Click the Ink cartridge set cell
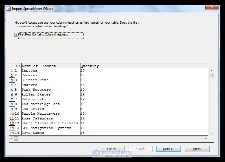225x162 pixels. point(51,104)
